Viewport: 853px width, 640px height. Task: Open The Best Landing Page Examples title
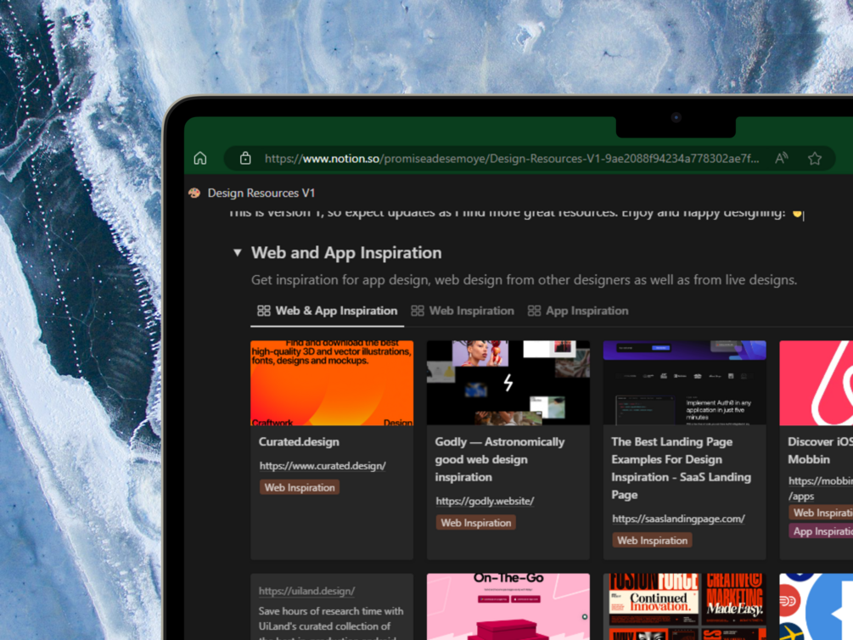[x=681, y=468]
